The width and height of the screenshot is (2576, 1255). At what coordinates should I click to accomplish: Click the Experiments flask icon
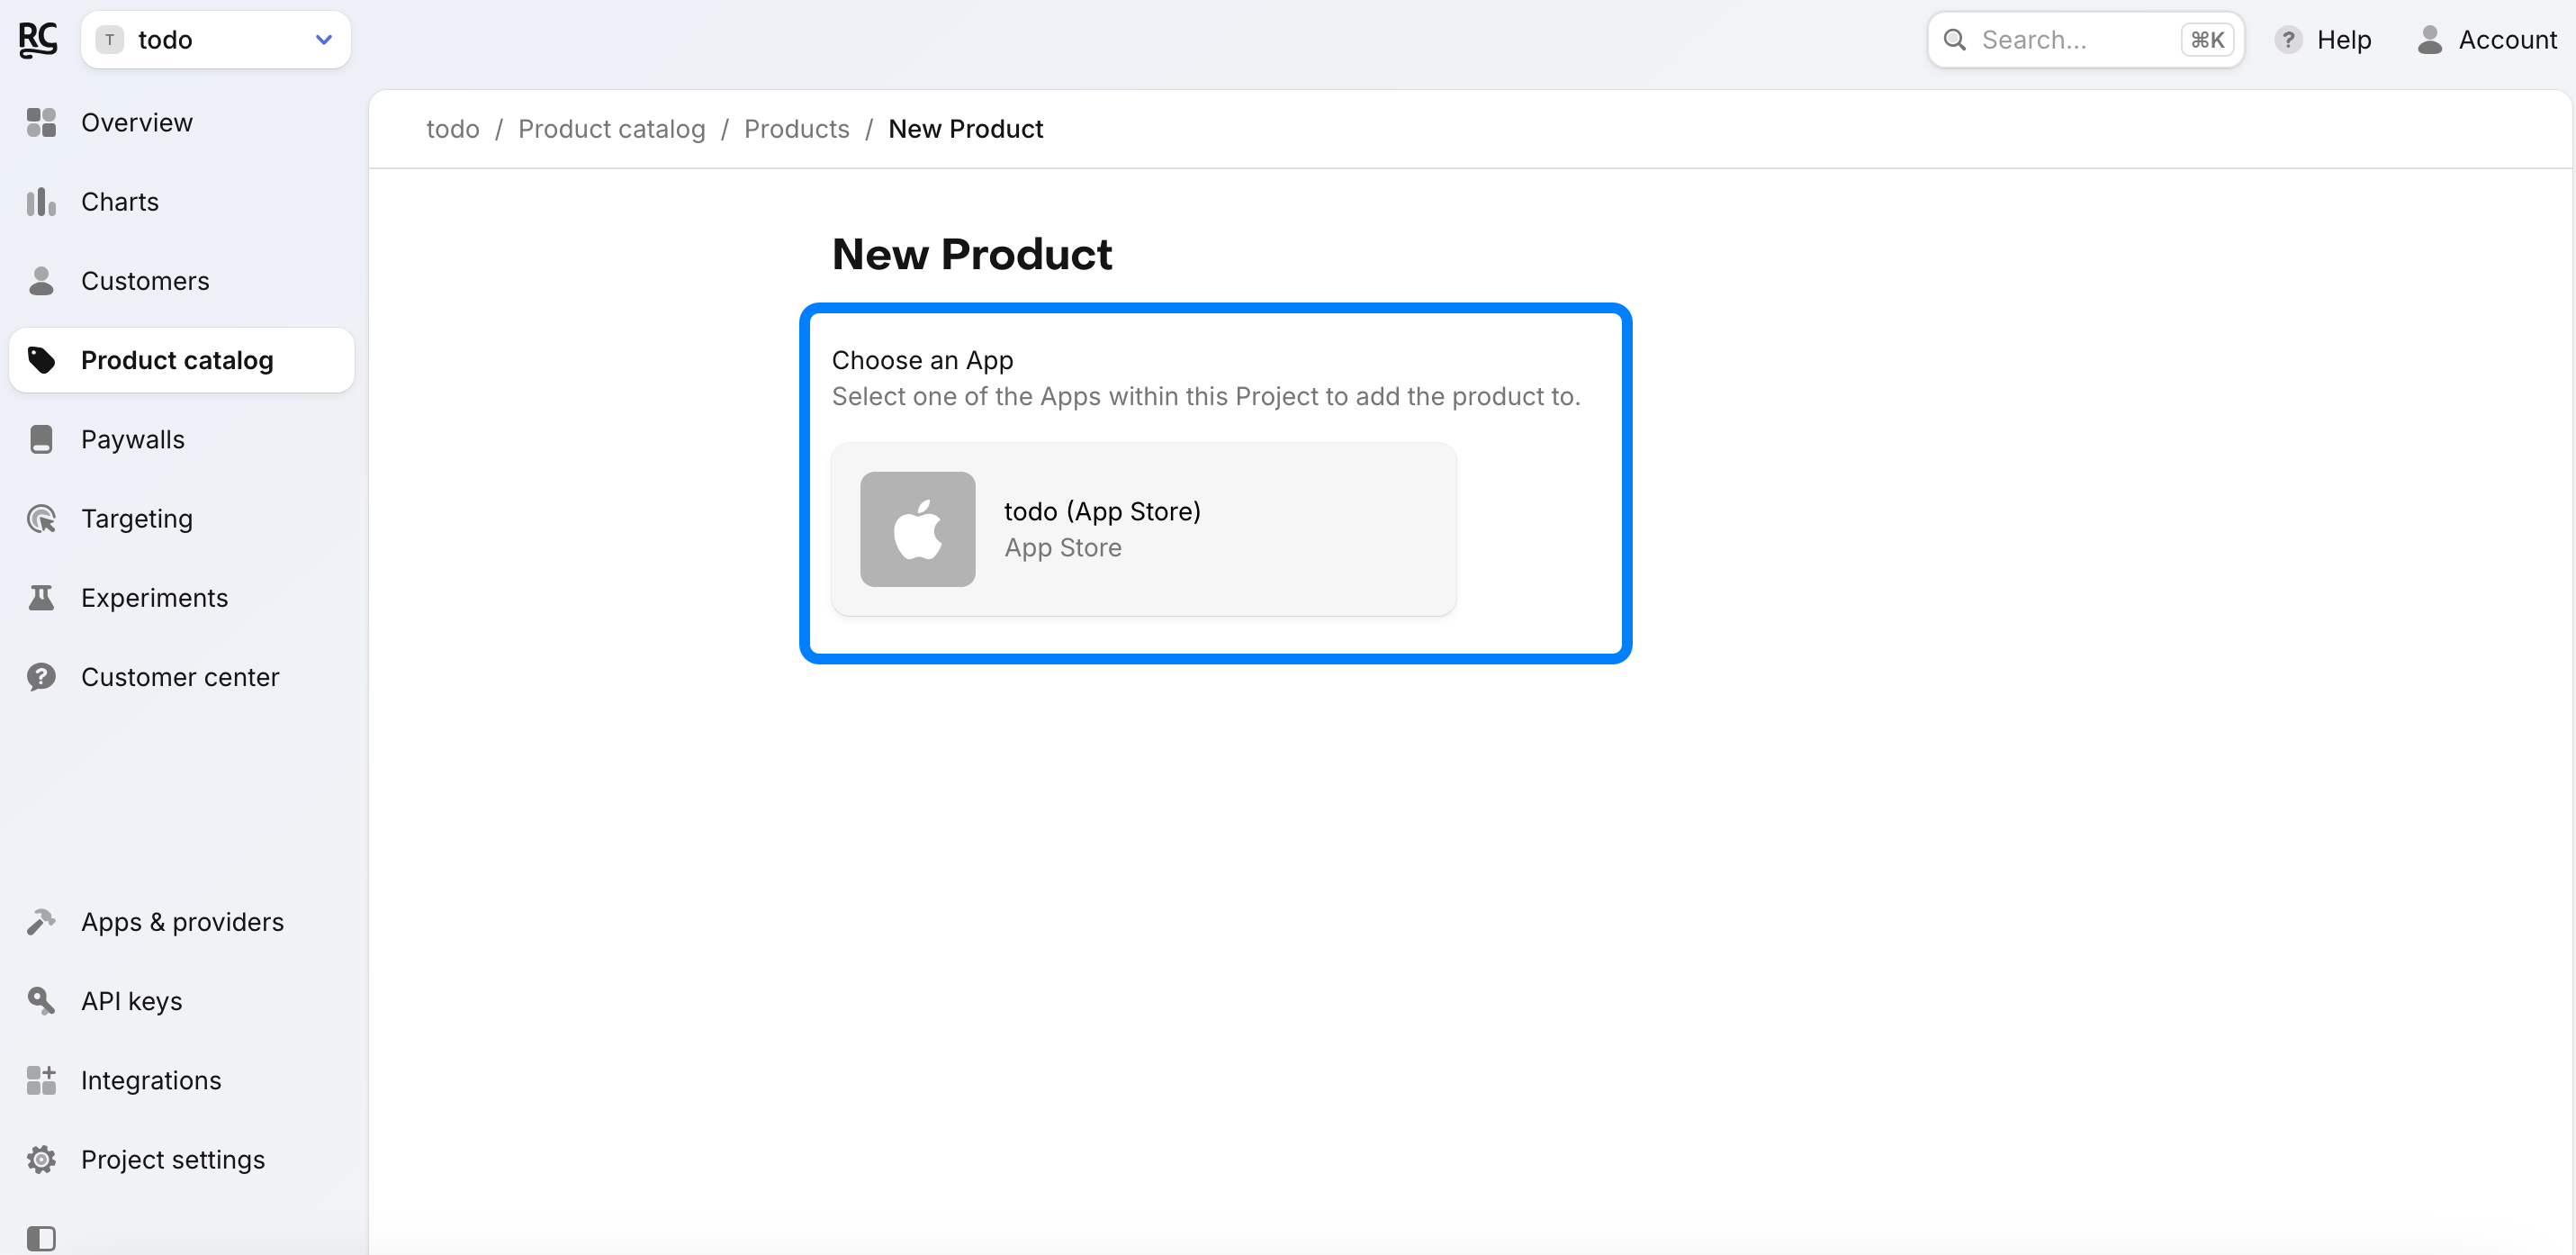(x=41, y=598)
